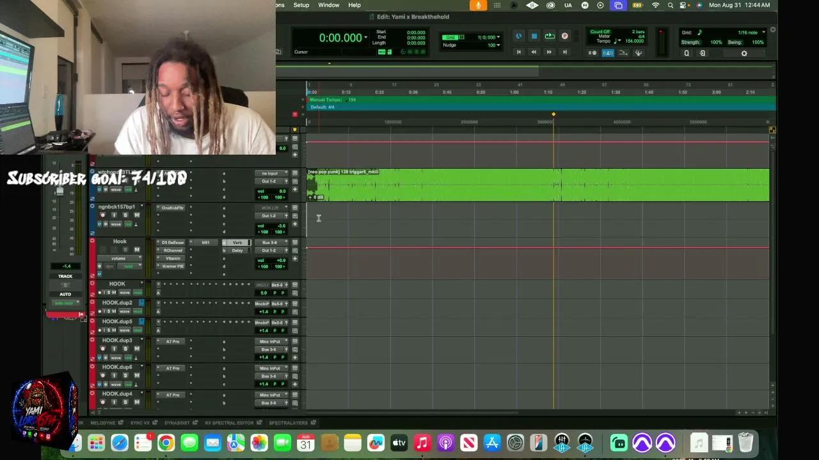Screen dimensions: 819x460
Task: Open HOOK.dup3 Mmc InPut selector
Action: click(272, 342)
